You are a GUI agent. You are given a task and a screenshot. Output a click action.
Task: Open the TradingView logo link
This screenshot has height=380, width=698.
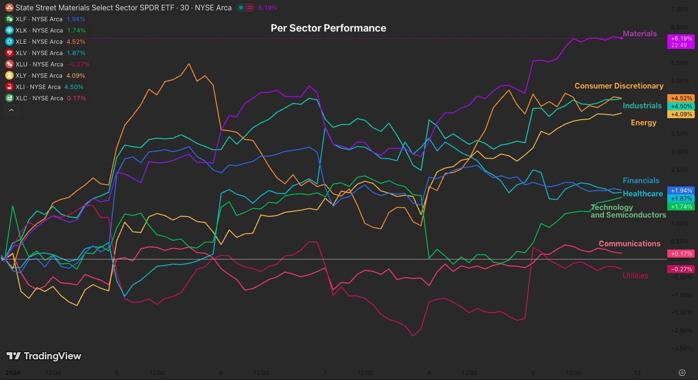(x=44, y=356)
